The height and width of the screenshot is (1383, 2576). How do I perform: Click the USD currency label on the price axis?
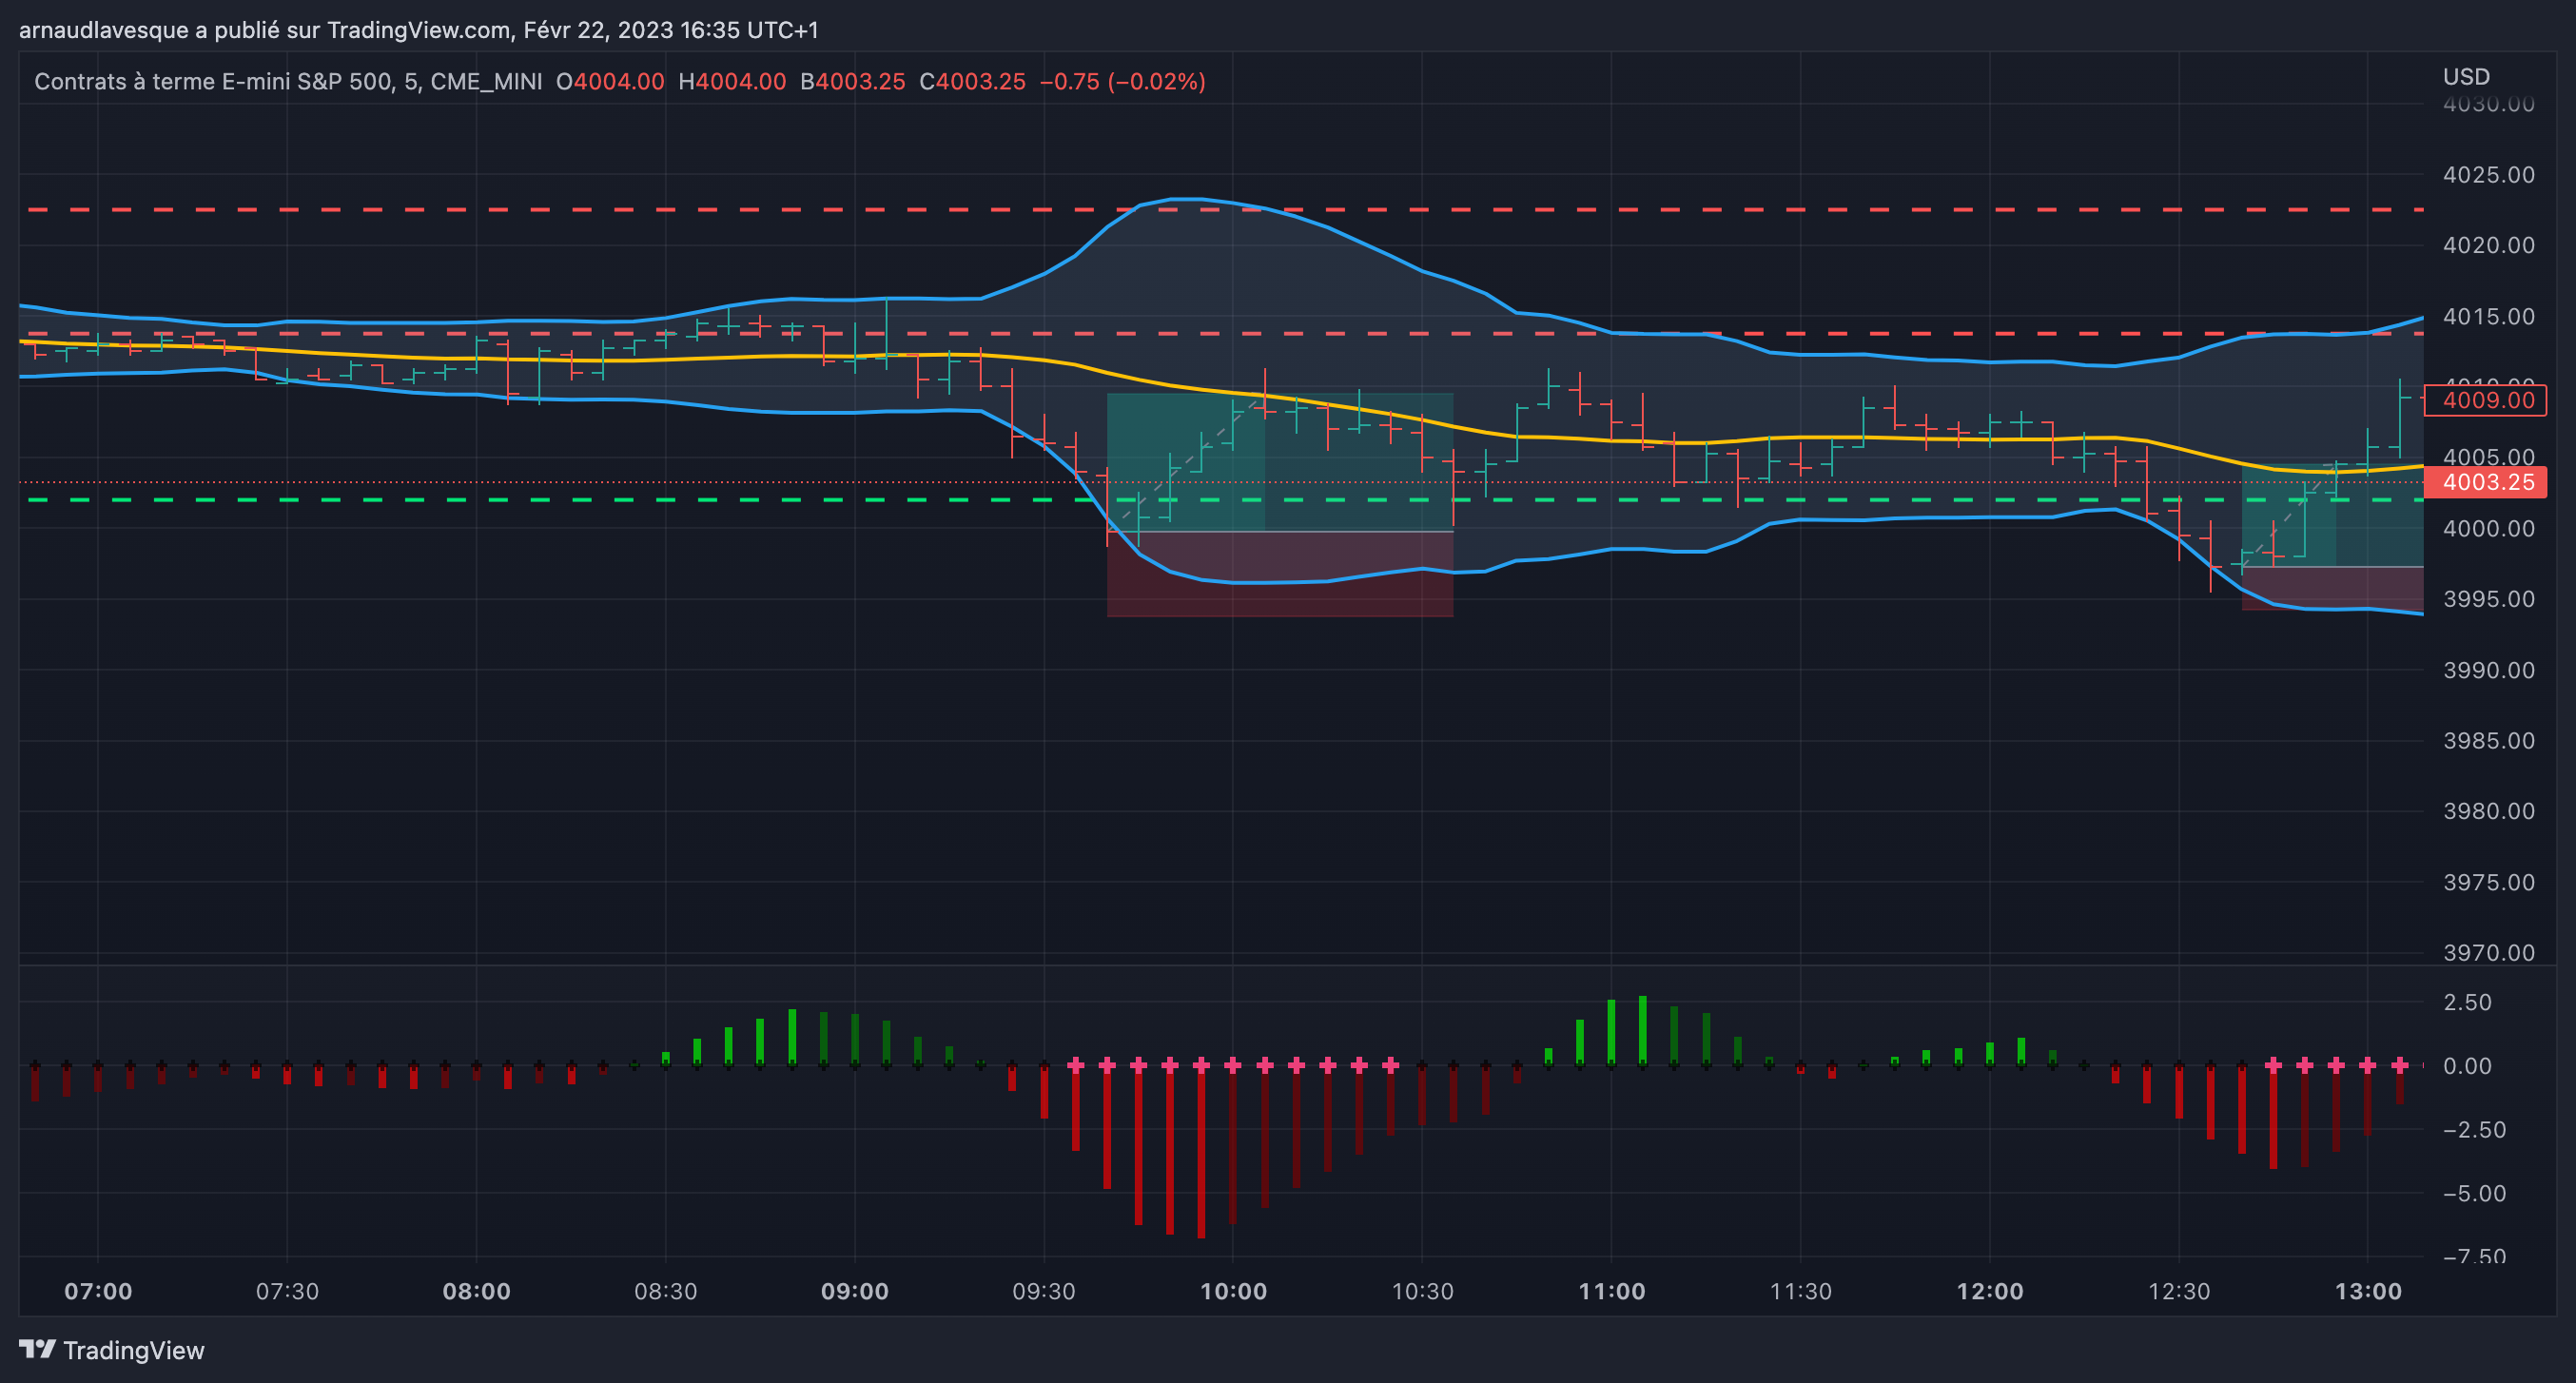(x=2466, y=77)
